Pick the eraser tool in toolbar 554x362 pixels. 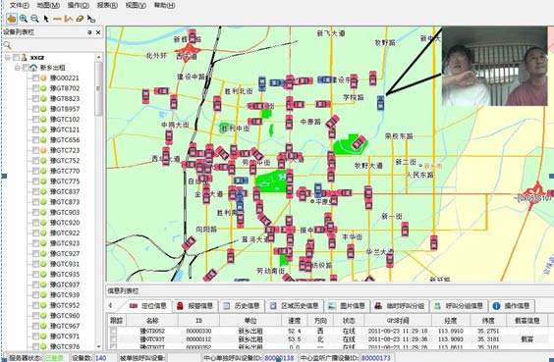pyautogui.click(x=80, y=19)
